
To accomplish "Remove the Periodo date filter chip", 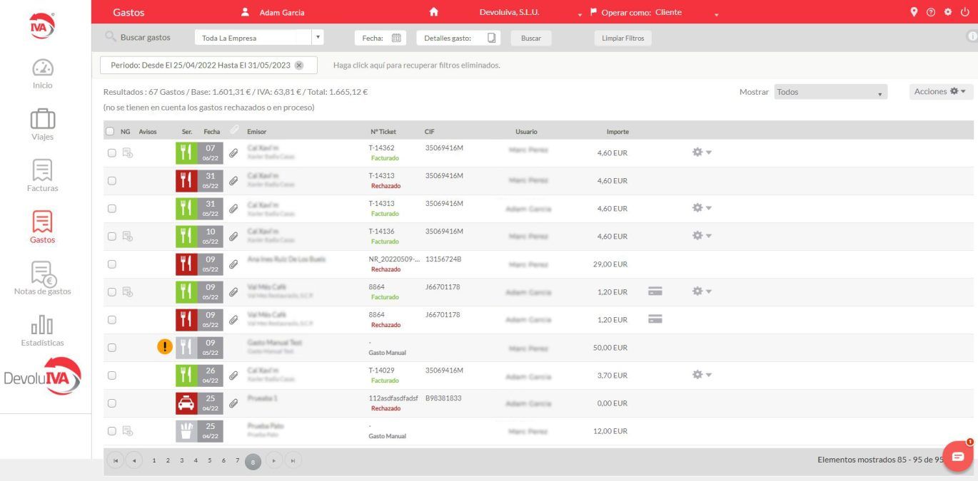I will (x=299, y=65).
